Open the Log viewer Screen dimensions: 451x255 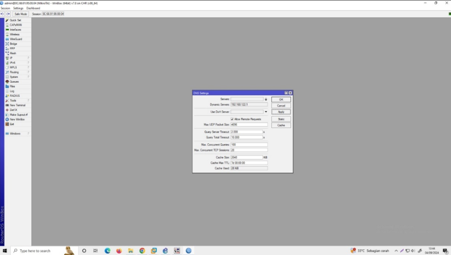click(12, 91)
